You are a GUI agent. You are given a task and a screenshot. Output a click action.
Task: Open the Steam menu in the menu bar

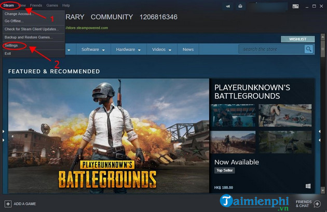tap(8, 5)
